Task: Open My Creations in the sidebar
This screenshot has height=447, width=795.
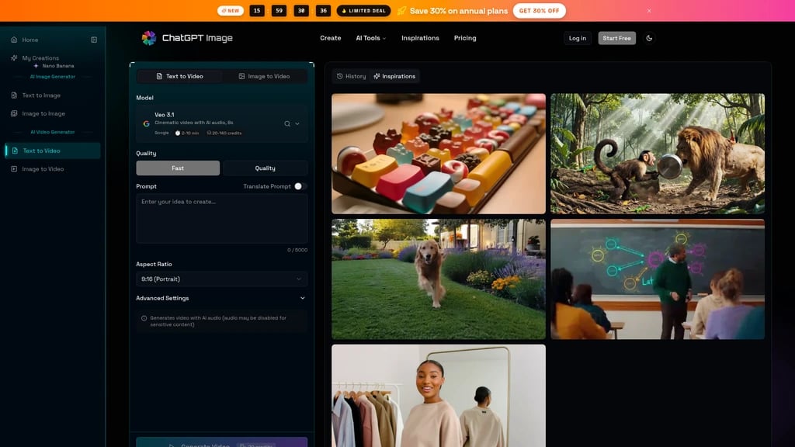Action: 40,57
